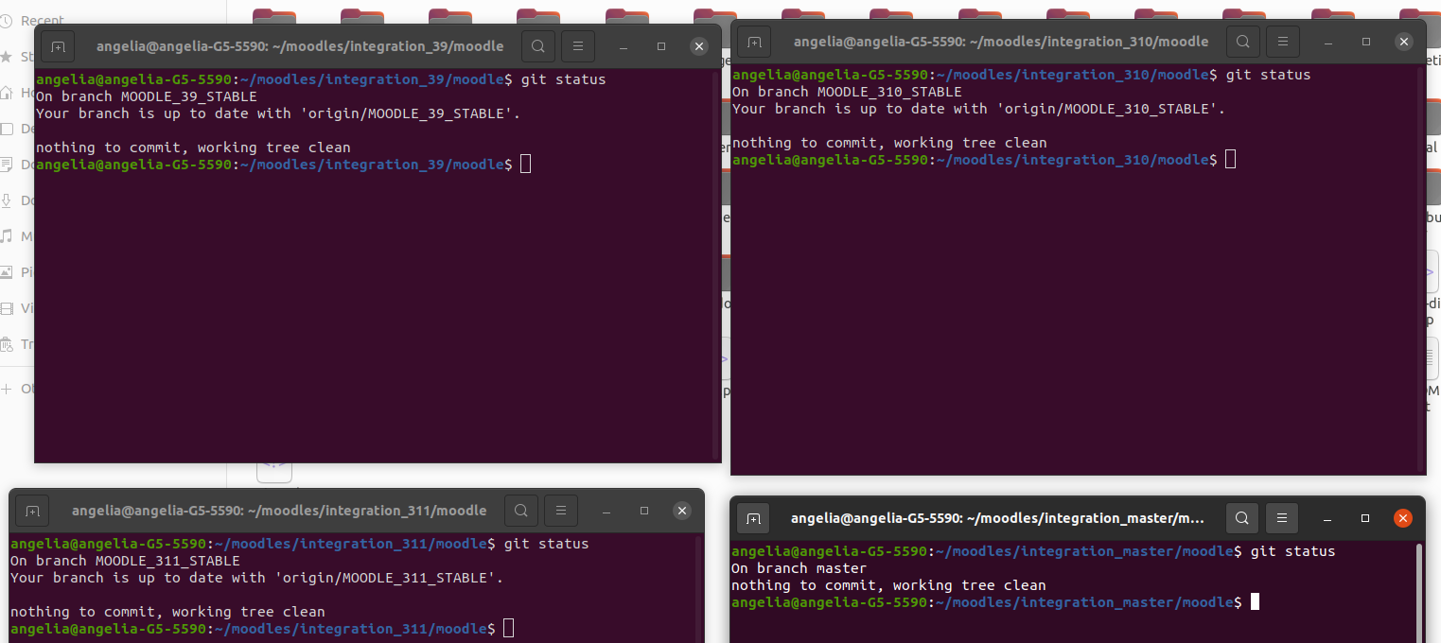Click 'On branch MOODLE_311_STABLE' line
The image size is (1441, 643).
tap(125, 561)
